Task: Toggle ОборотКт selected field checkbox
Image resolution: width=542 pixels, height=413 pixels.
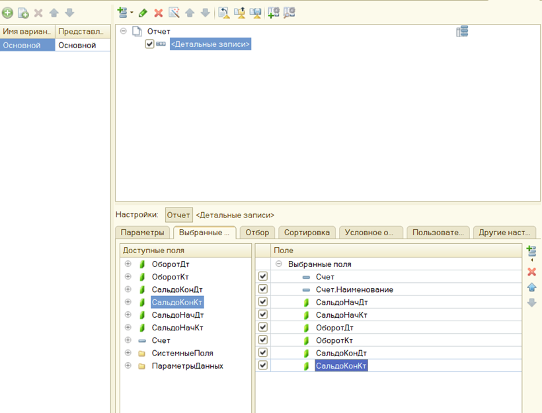Action: [x=262, y=340]
